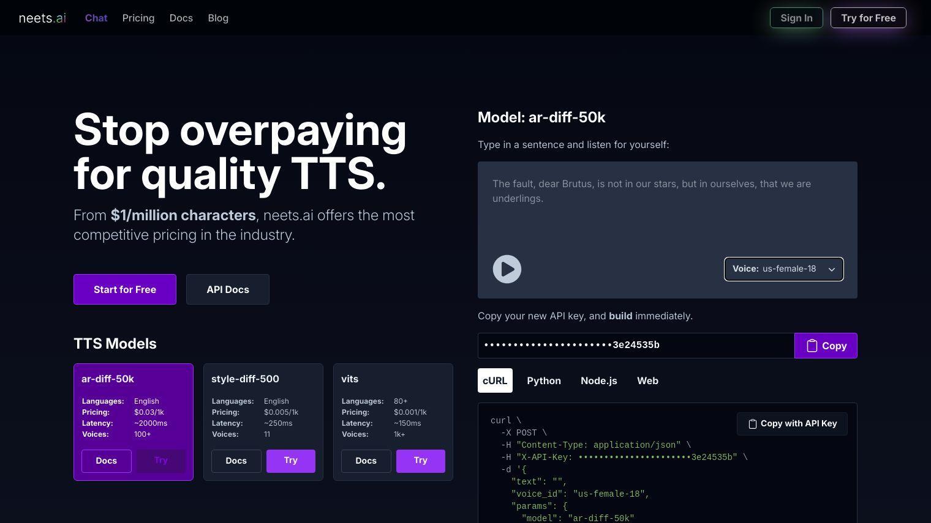Open Docs in top navigation

(x=181, y=18)
